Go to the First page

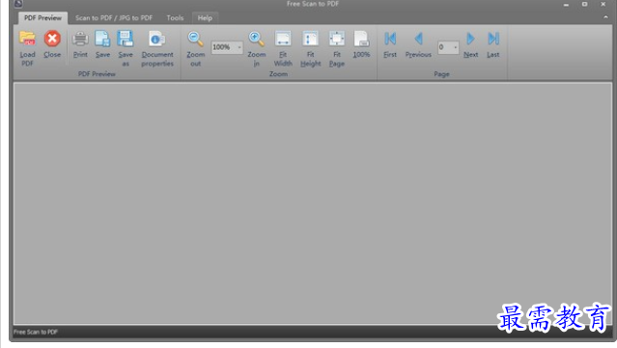[x=390, y=43]
